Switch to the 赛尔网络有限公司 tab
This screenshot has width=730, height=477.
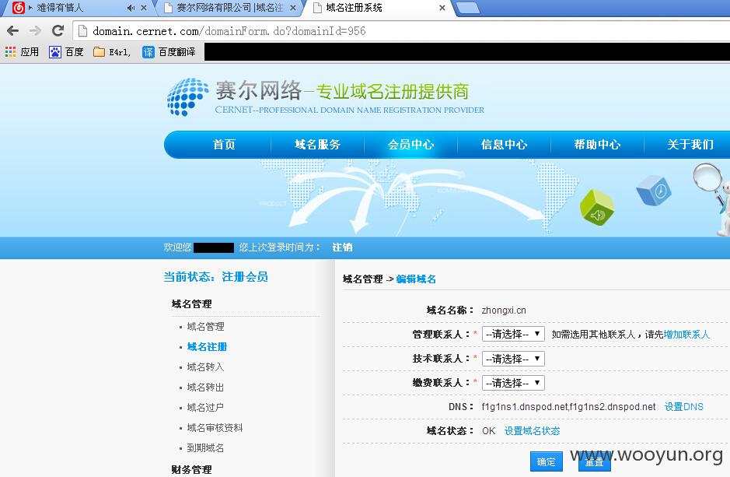[229, 8]
